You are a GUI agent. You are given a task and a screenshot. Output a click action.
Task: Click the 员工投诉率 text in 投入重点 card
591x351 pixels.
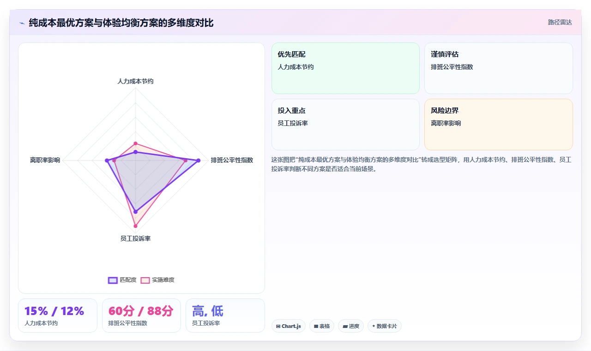(293, 123)
